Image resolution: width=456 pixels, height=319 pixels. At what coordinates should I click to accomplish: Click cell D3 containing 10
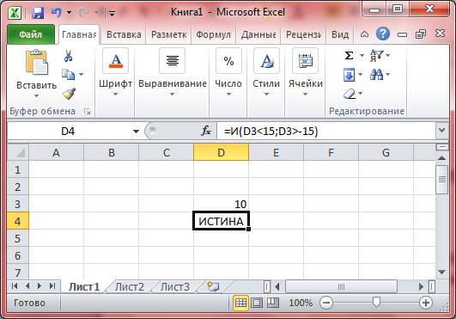tap(221, 204)
